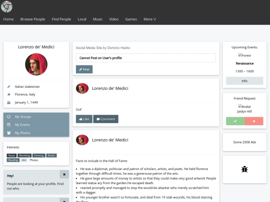Click the Chrome logo in the header
This screenshot has height=202, width=270.
6,6
